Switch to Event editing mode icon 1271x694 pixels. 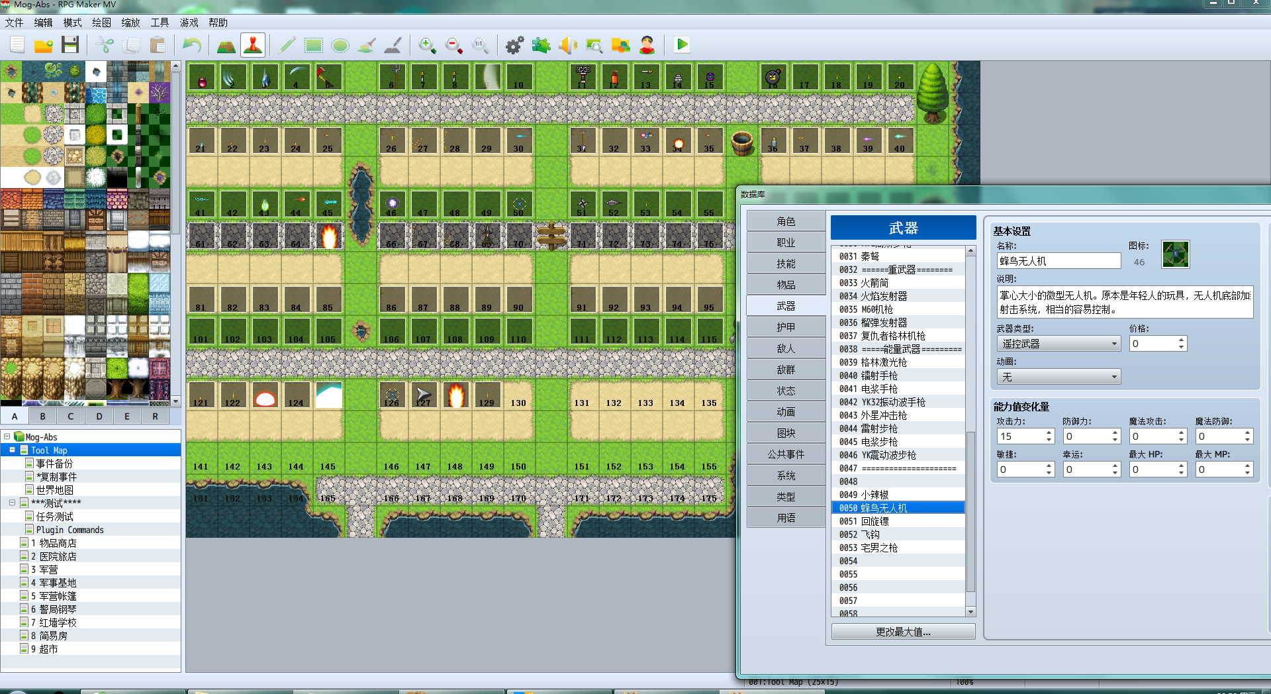(253, 45)
